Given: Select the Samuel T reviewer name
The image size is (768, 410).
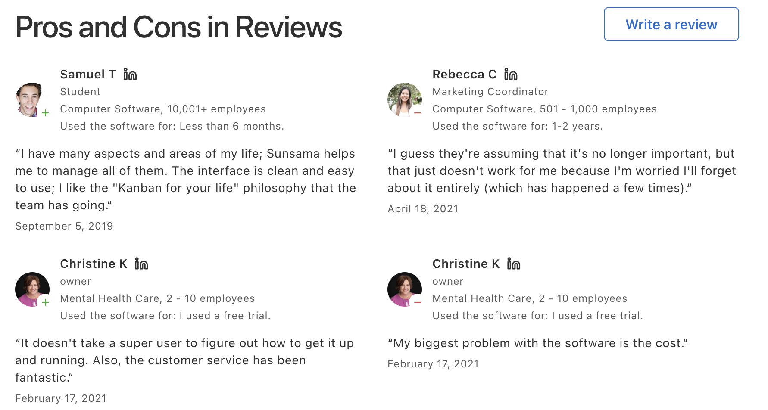Looking at the screenshot, I should pos(88,75).
